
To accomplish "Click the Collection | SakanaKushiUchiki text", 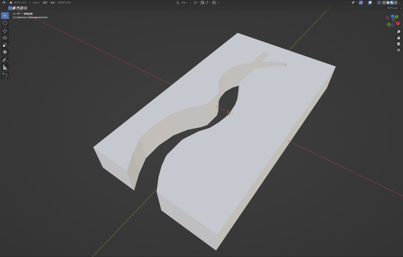I will click(30, 17).
